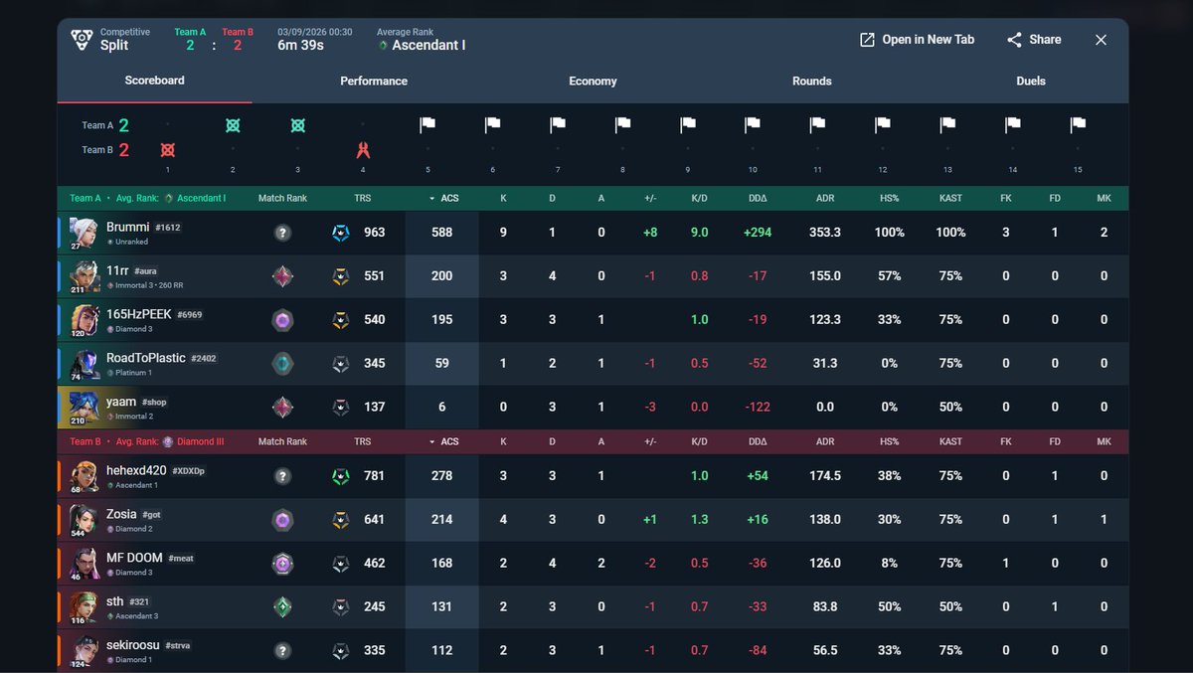This screenshot has height=673, width=1193.
Task: Click MF DOOM's match rank icon
Action: 282,563
